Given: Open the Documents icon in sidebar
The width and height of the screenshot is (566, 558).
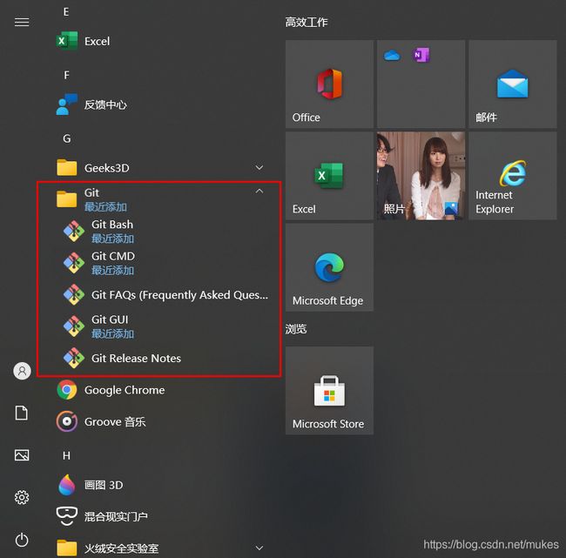Looking at the screenshot, I should 22,413.
